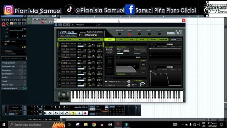227x128 pixels.
Task: Open the OUT 1+2 dropdown for the Choir timbre
Action: pos(99,46)
